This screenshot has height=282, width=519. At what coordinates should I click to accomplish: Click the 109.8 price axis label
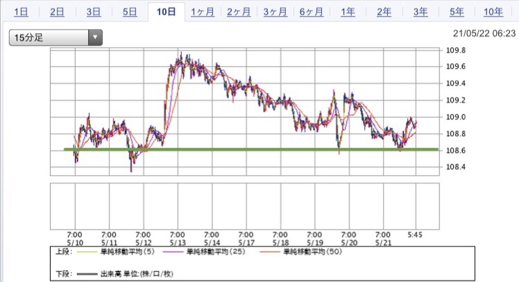pos(456,51)
